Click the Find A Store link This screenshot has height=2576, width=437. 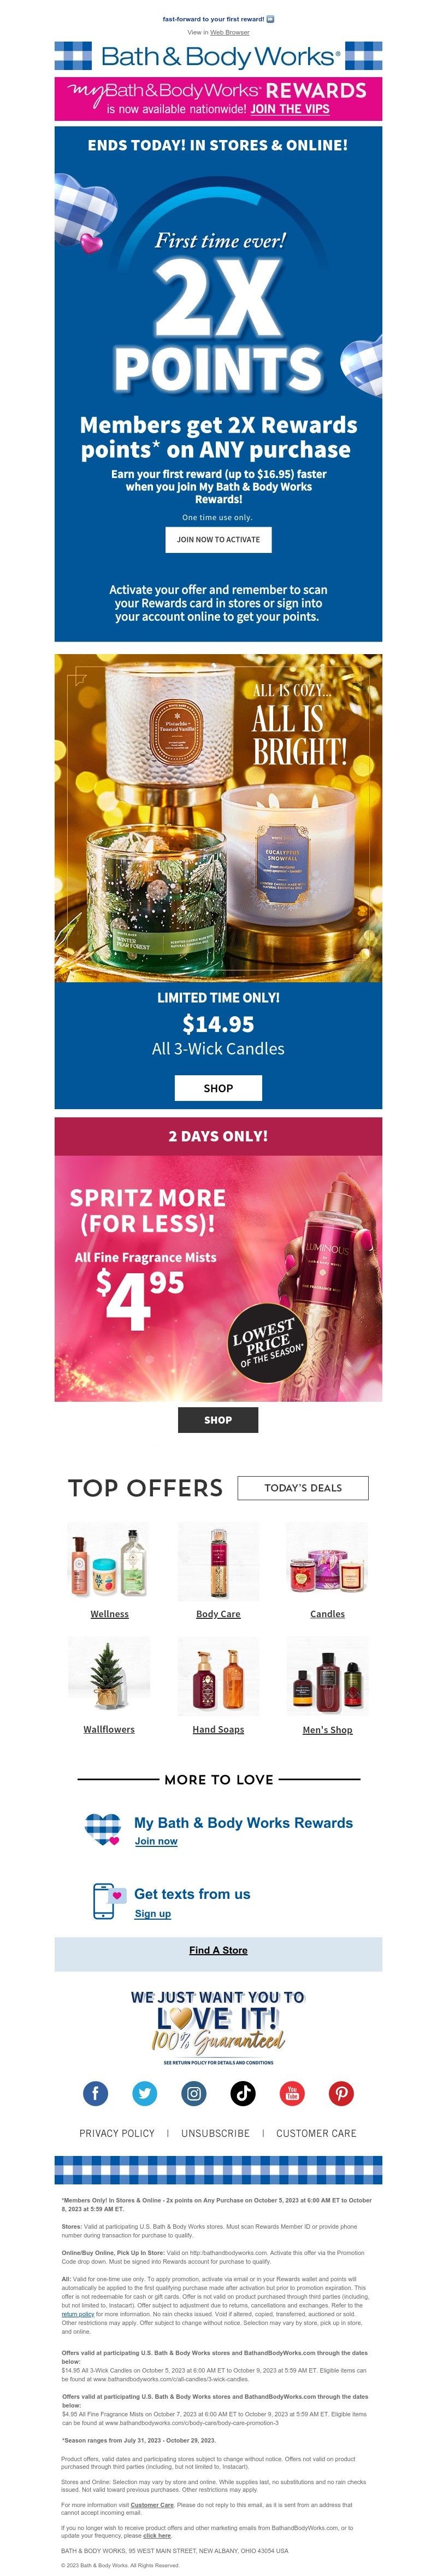click(218, 1950)
